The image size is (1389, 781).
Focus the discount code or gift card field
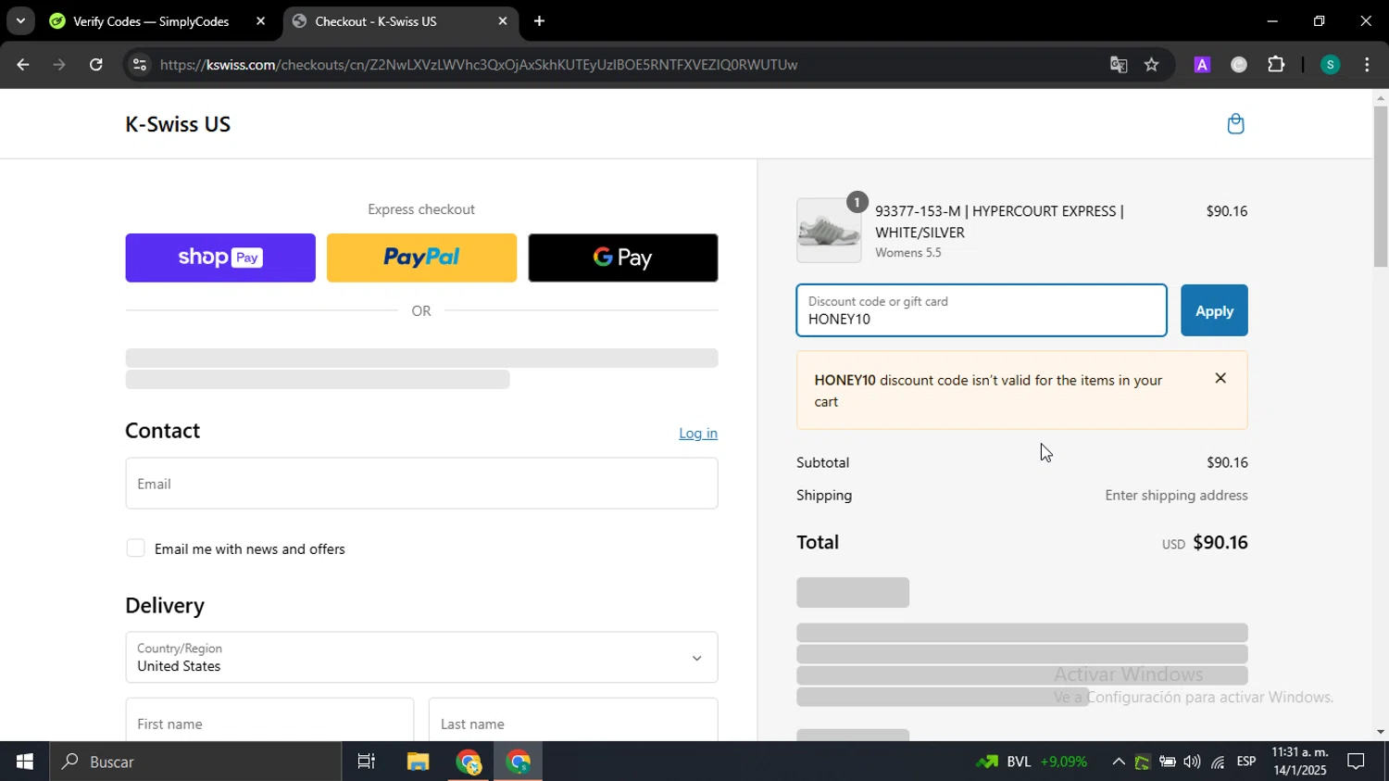pos(982,310)
